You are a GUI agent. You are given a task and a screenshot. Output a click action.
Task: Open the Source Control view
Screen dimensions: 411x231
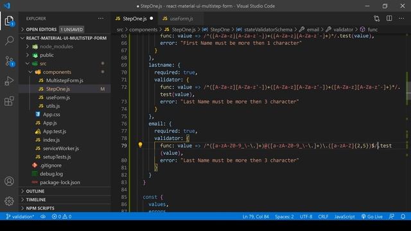click(x=10, y=61)
